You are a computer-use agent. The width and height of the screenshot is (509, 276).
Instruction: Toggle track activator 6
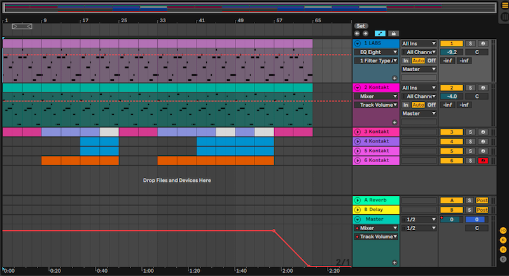coord(451,161)
